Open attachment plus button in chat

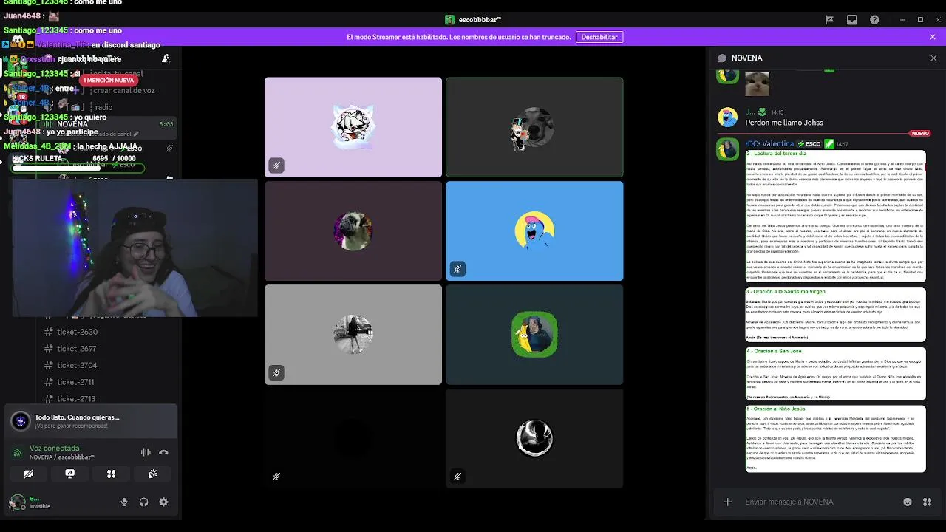point(727,502)
